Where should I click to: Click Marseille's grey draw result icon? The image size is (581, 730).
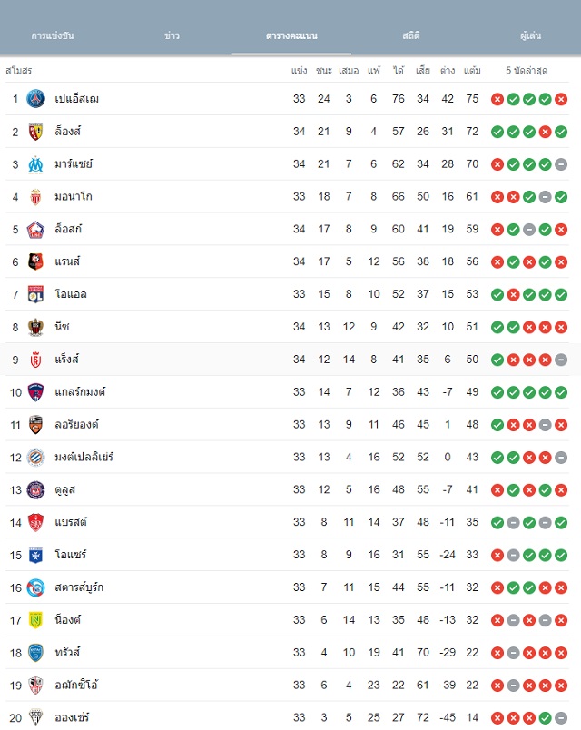click(x=561, y=164)
